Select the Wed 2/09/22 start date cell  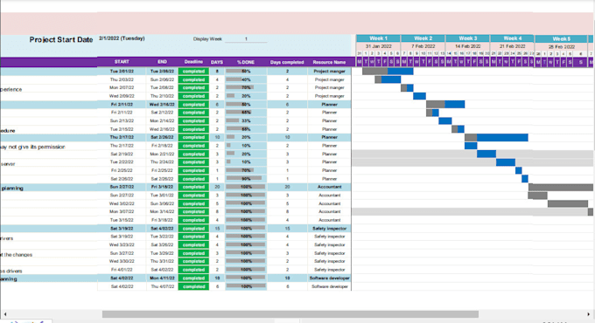[x=122, y=96]
